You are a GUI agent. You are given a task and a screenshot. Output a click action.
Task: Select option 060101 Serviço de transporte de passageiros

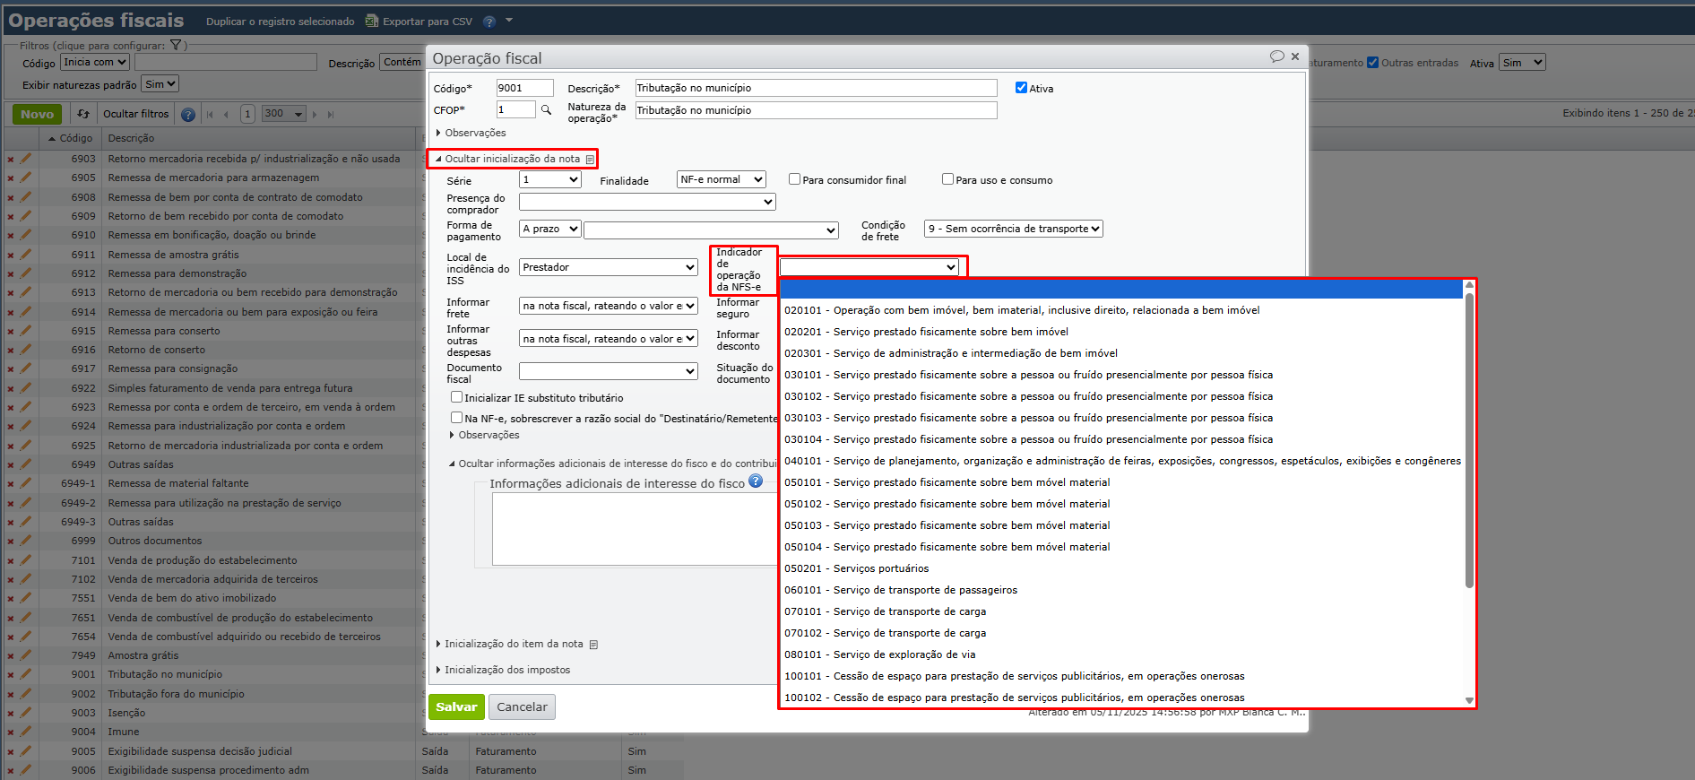[1121, 590]
